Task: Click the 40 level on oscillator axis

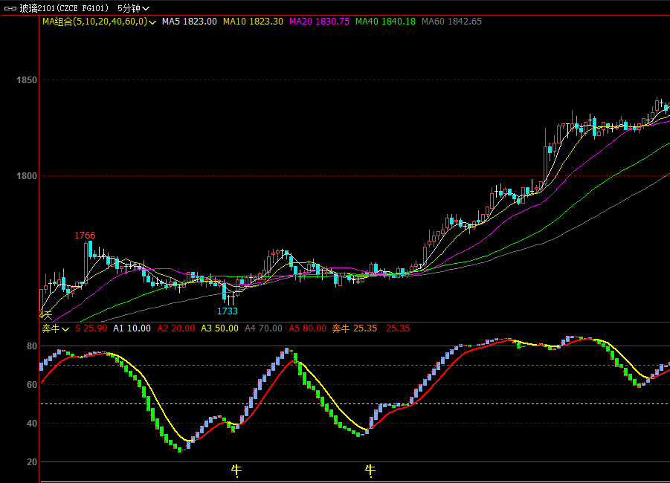Action: (x=32, y=424)
